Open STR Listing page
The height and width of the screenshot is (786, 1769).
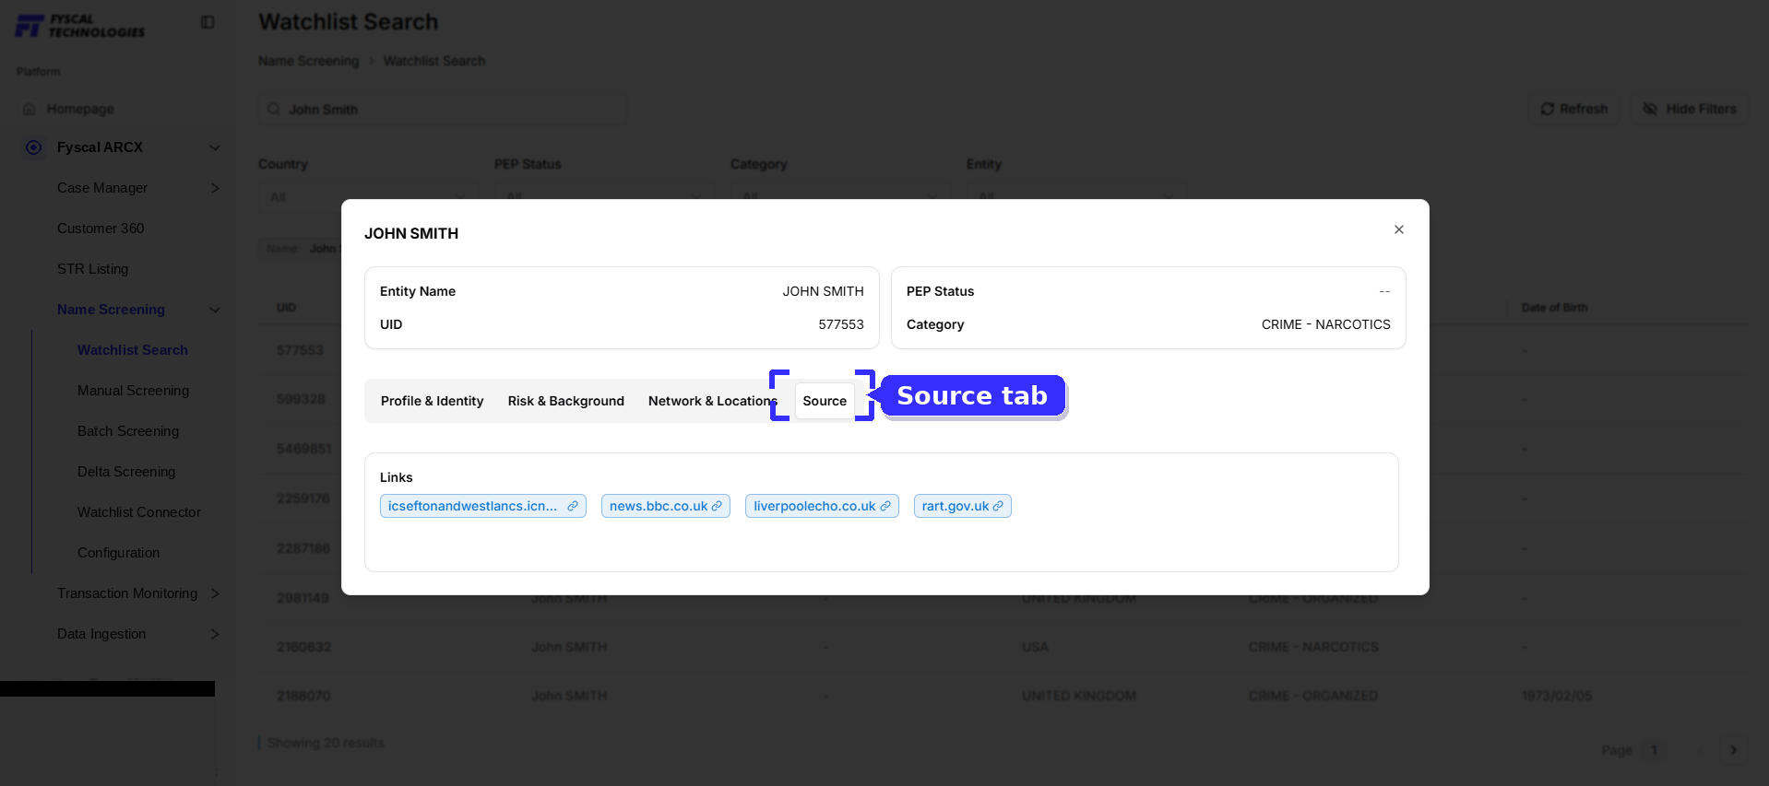[92, 269]
